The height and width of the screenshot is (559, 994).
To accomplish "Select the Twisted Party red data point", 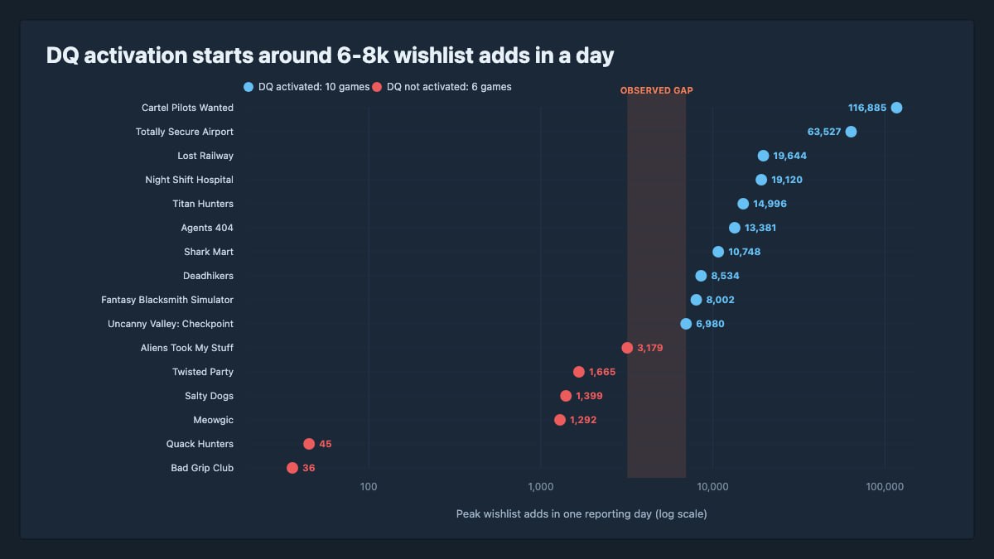I will coord(579,372).
